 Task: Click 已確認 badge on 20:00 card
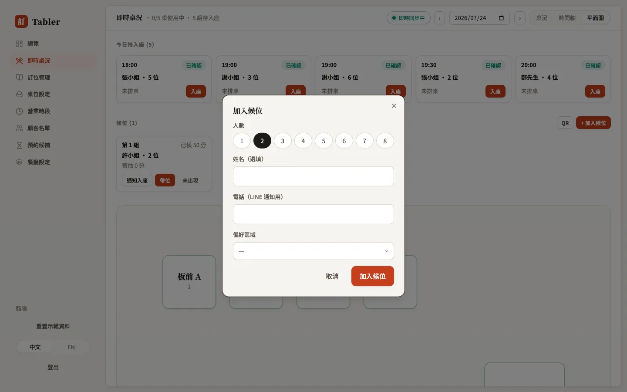coord(593,65)
